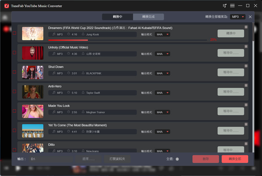Image resolution: width=262 pixels, height=176 pixels.
Task: Click the Dreamers conversion progress bar
Action: pyautogui.click(x=127, y=40)
